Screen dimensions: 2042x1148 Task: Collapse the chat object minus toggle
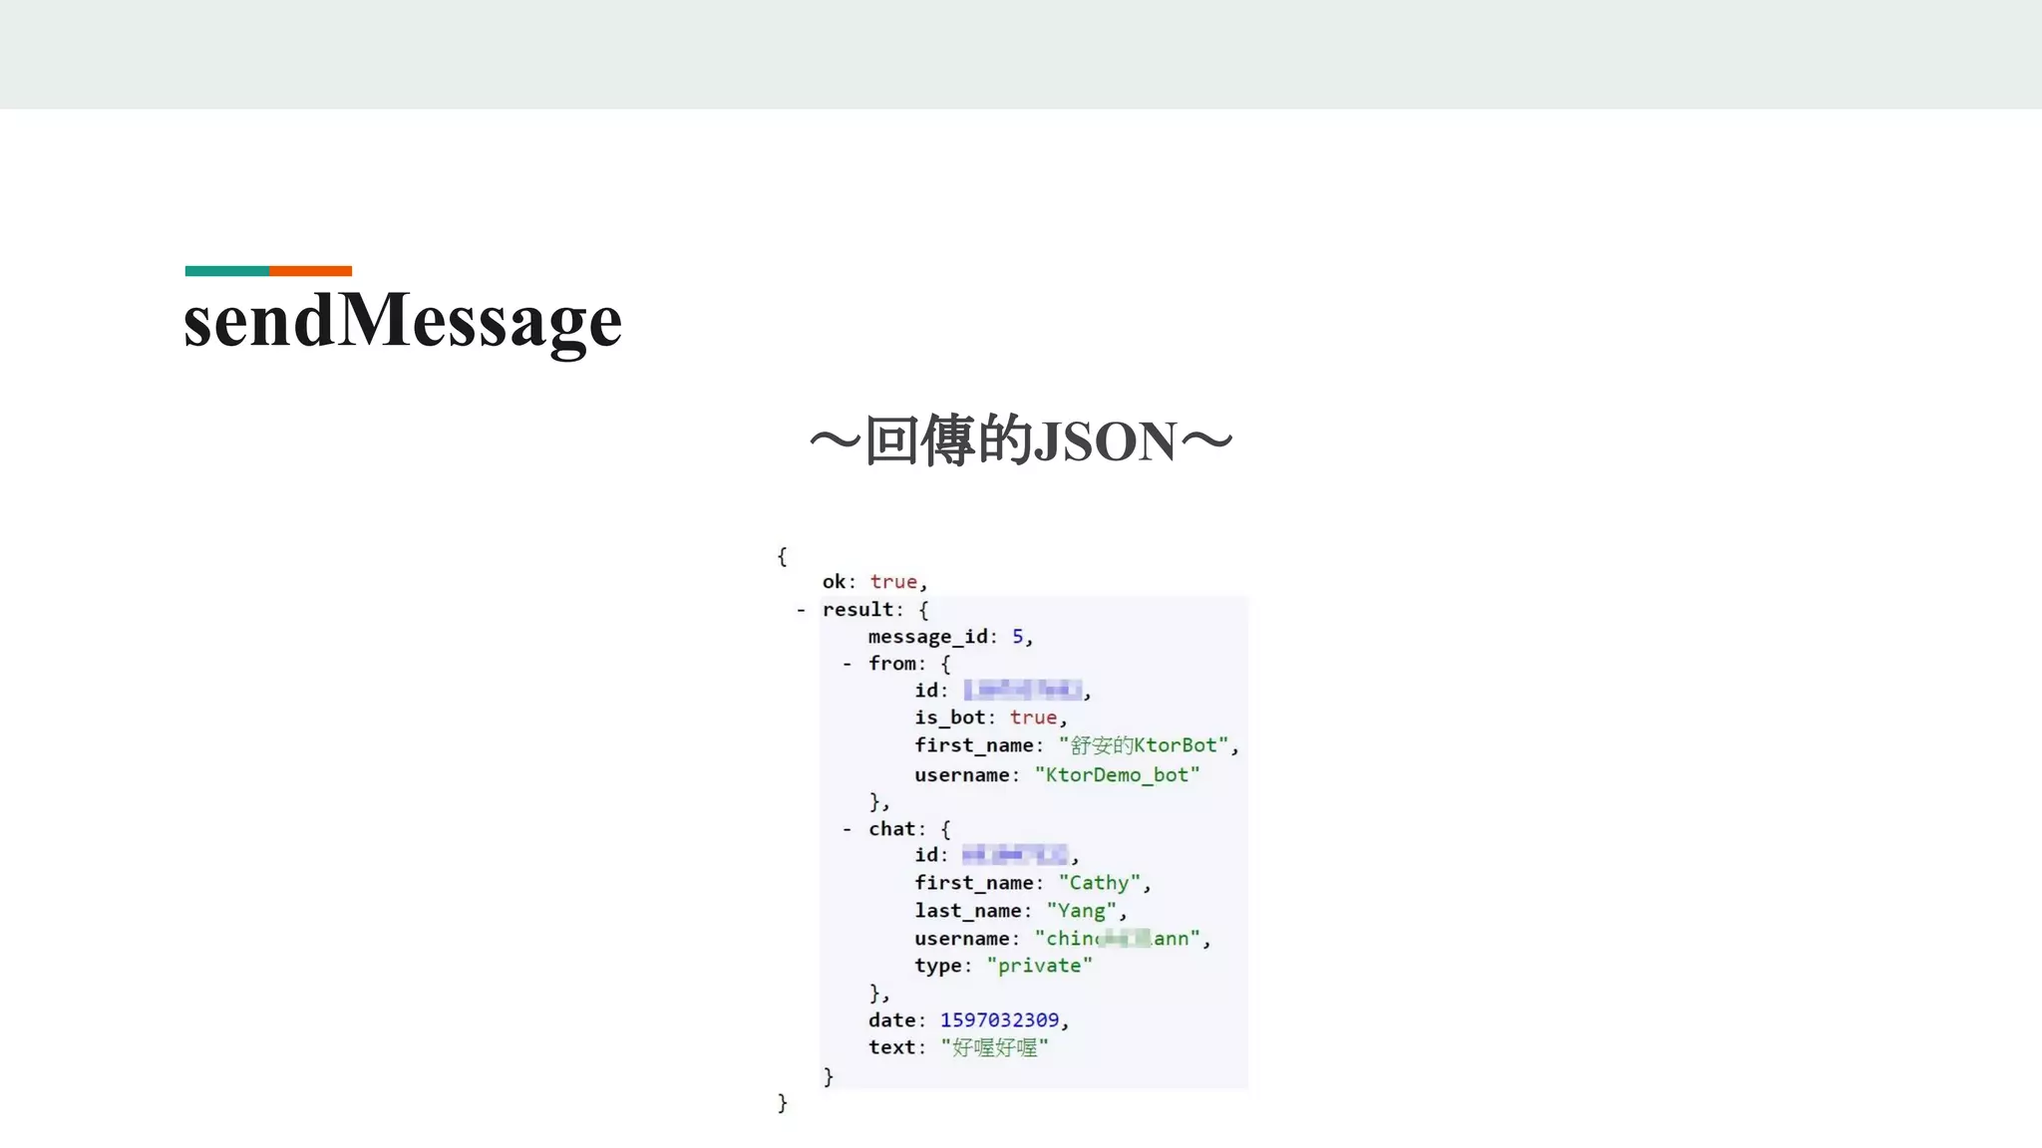[x=847, y=829]
